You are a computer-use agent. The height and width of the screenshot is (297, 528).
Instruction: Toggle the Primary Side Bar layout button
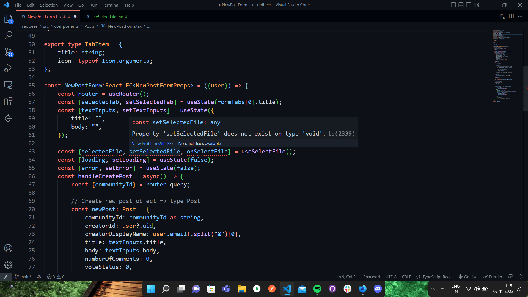[453, 5]
